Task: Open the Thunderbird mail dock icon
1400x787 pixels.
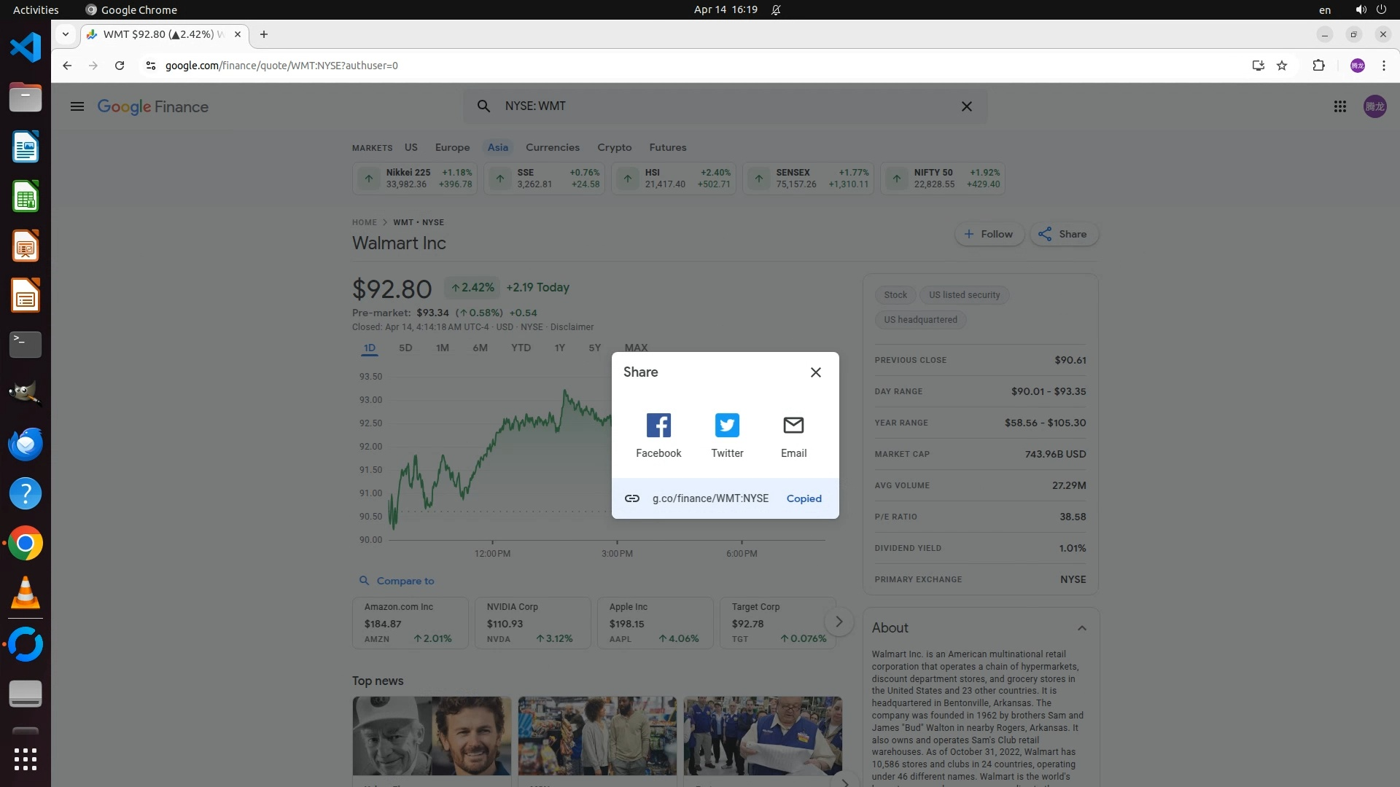Action: coord(26,444)
